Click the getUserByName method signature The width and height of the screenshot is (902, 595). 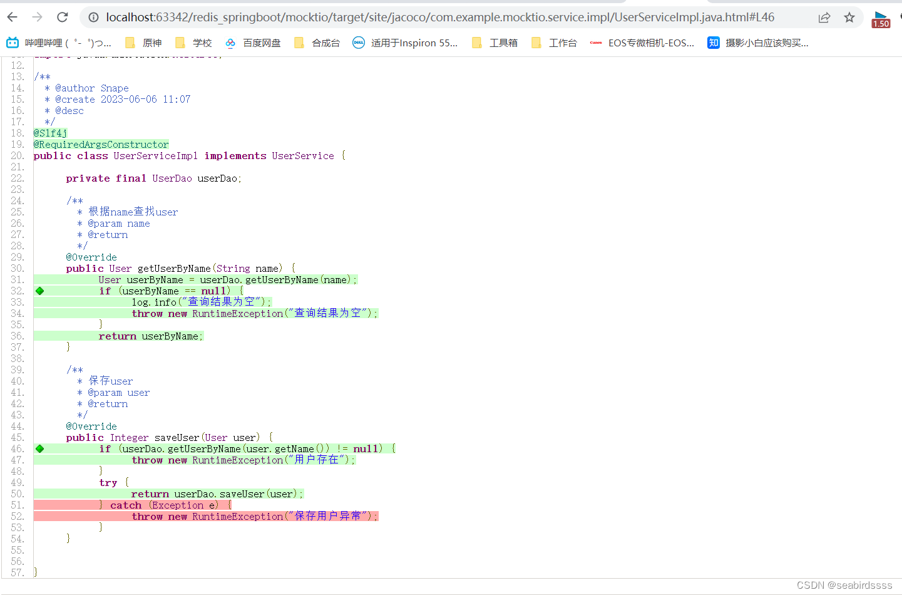click(181, 268)
